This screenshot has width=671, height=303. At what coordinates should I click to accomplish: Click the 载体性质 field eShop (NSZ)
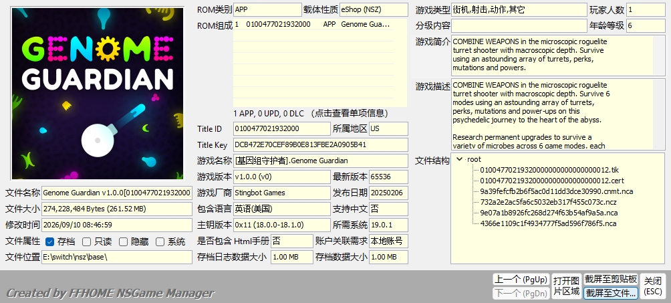tap(374, 9)
